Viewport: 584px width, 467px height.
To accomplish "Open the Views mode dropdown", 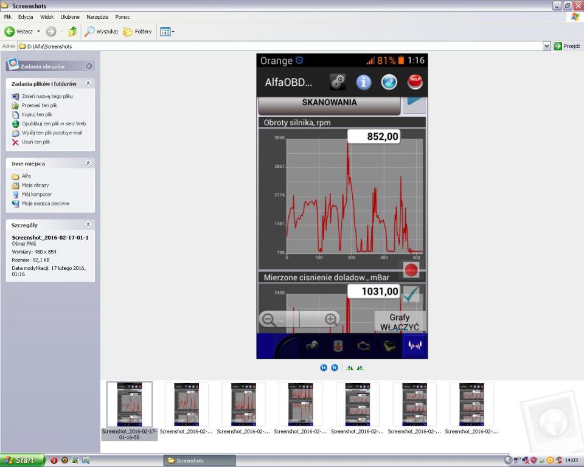I will pos(167,32).
